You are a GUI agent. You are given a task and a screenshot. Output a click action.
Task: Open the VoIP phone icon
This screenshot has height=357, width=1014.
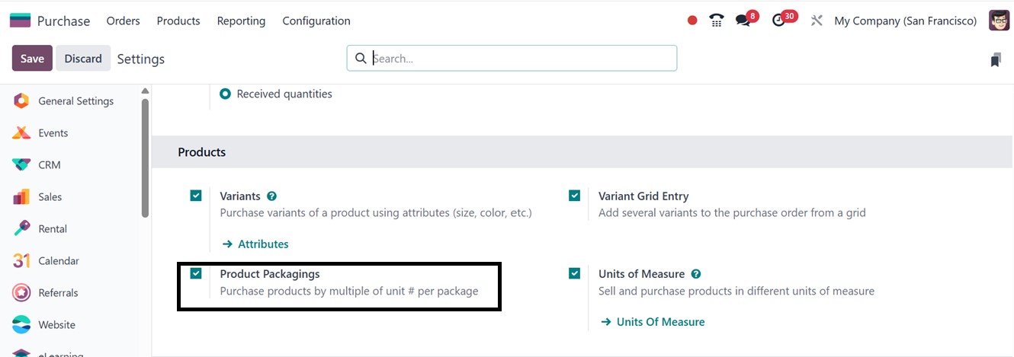716,21
